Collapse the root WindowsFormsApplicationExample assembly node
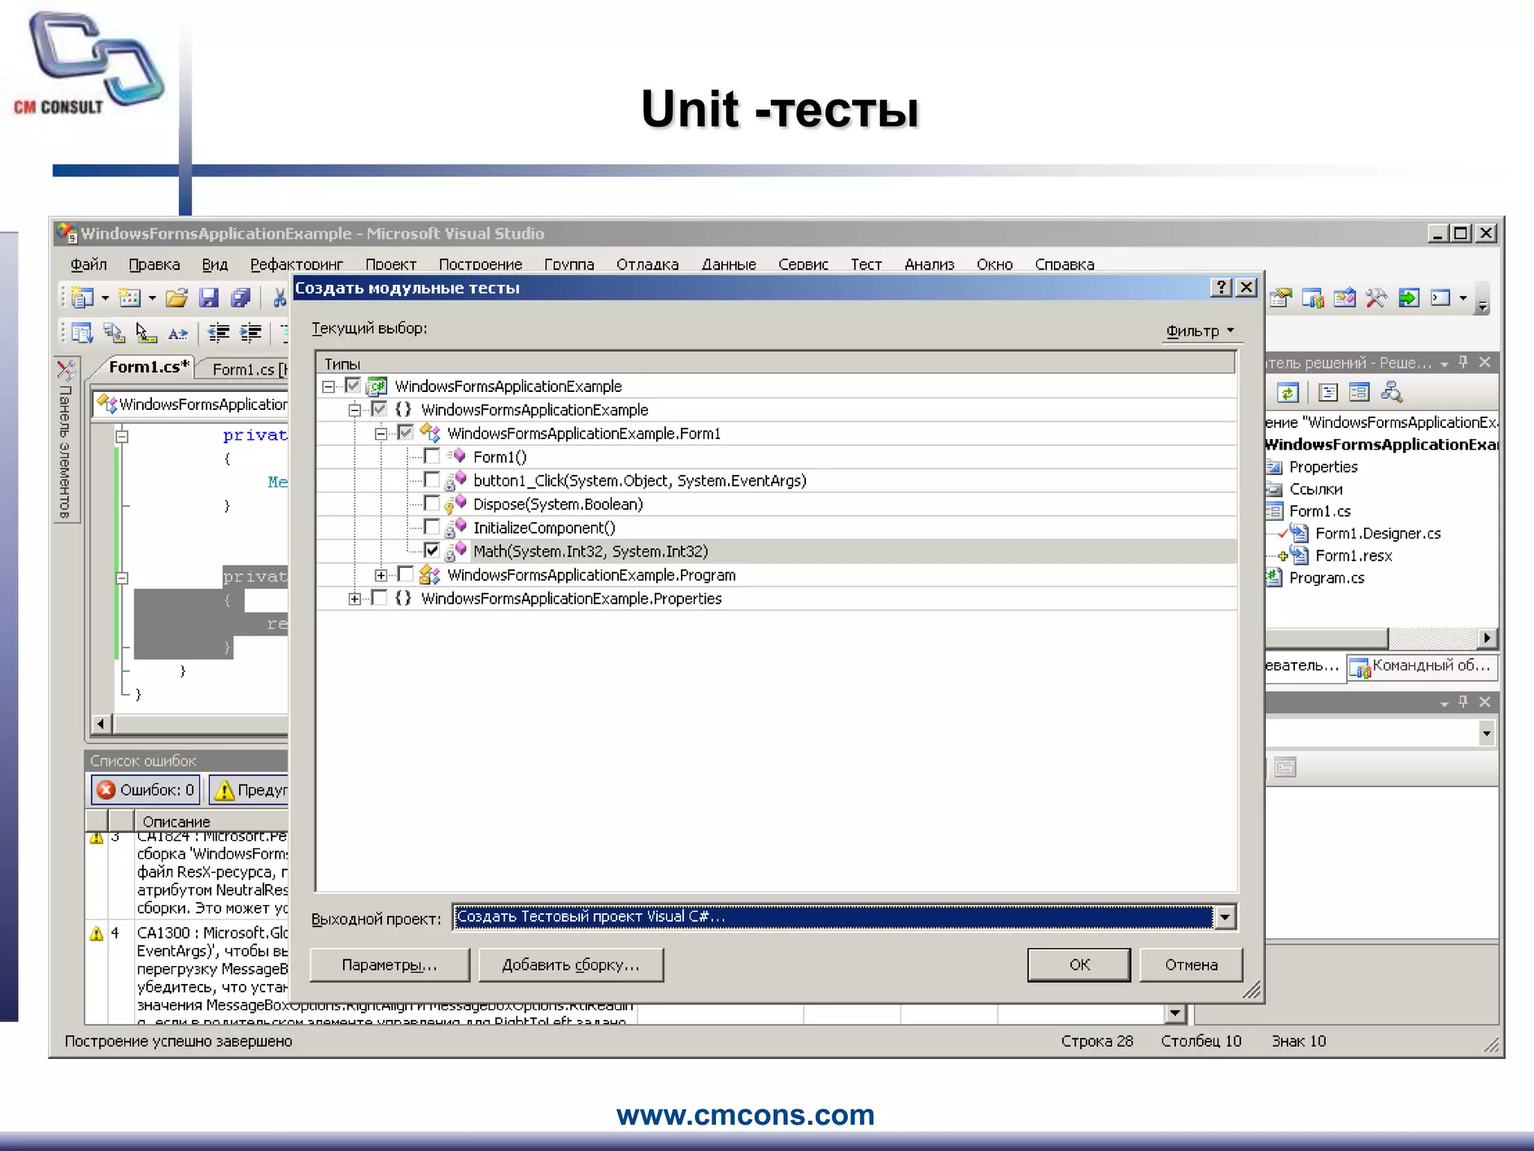This screenshot has height=1151, width=1534. tap(328, 387)
